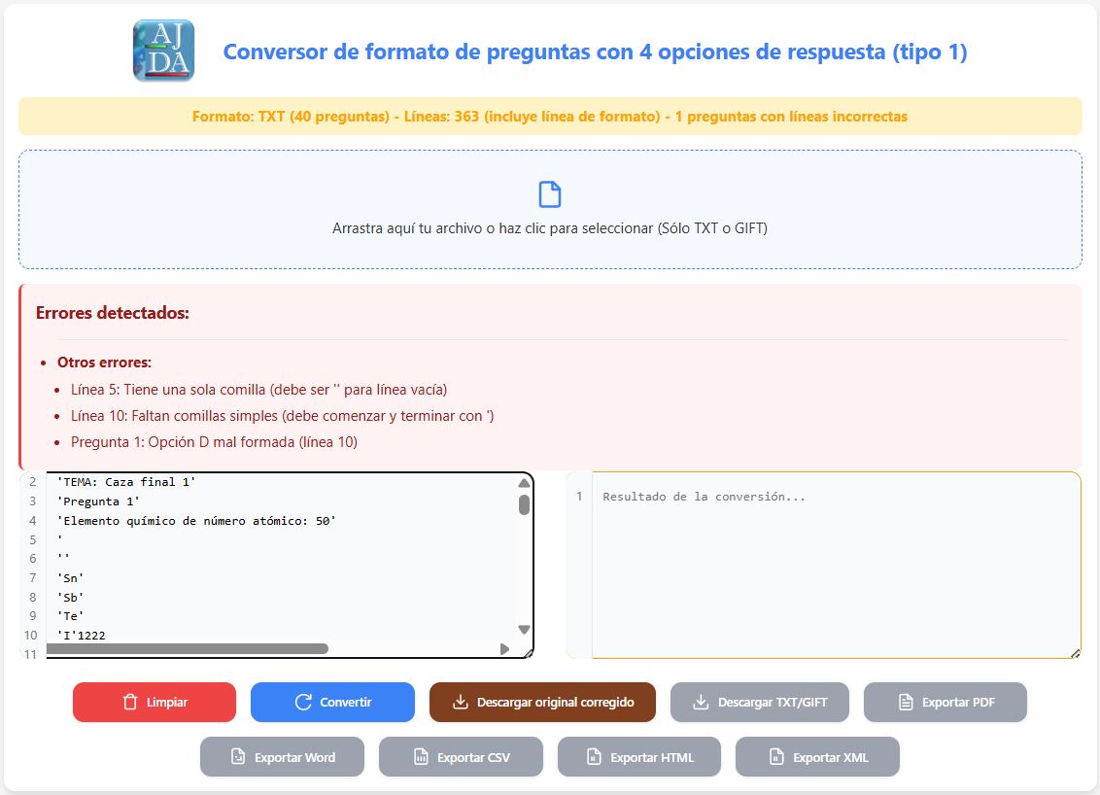This screenshot has width=1100, height=795.
Task: Click download icon on Descargar original corregido
Action: [x=462, y=703]
